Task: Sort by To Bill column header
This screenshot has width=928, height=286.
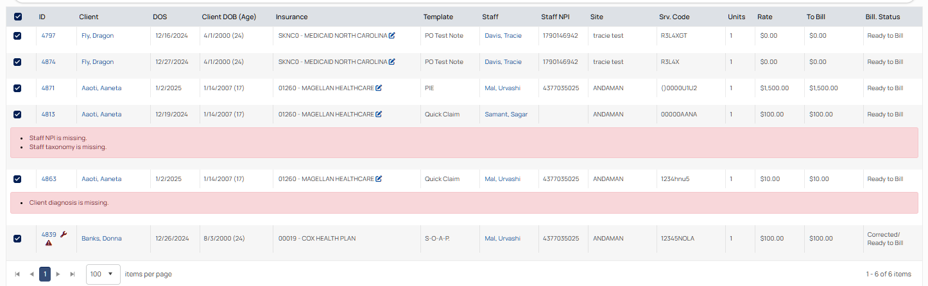Action: coord(817,17)
